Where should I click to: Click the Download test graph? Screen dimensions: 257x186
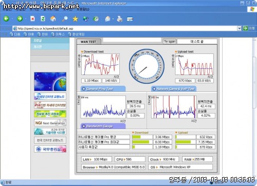click(100, 64)
